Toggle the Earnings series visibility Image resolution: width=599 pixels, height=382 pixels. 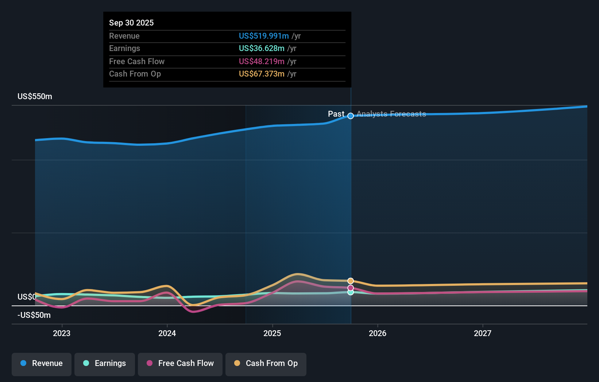(104, 363)
